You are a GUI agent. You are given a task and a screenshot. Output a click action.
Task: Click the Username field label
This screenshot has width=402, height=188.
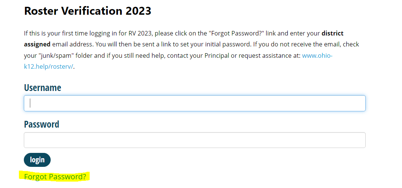click(42, 88)
